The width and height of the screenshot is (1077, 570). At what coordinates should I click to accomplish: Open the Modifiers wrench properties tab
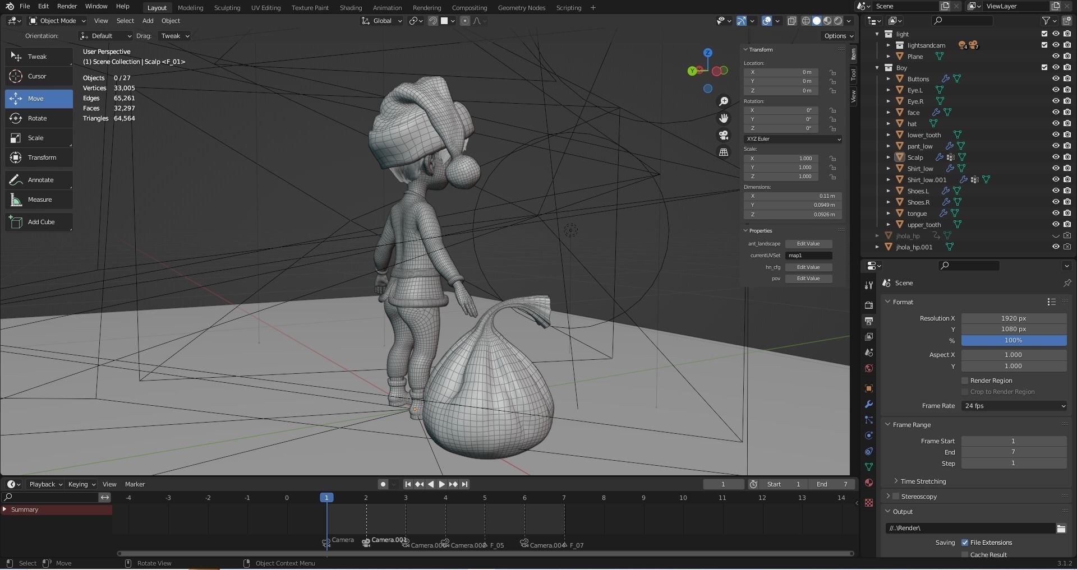[x=869, y=404]
